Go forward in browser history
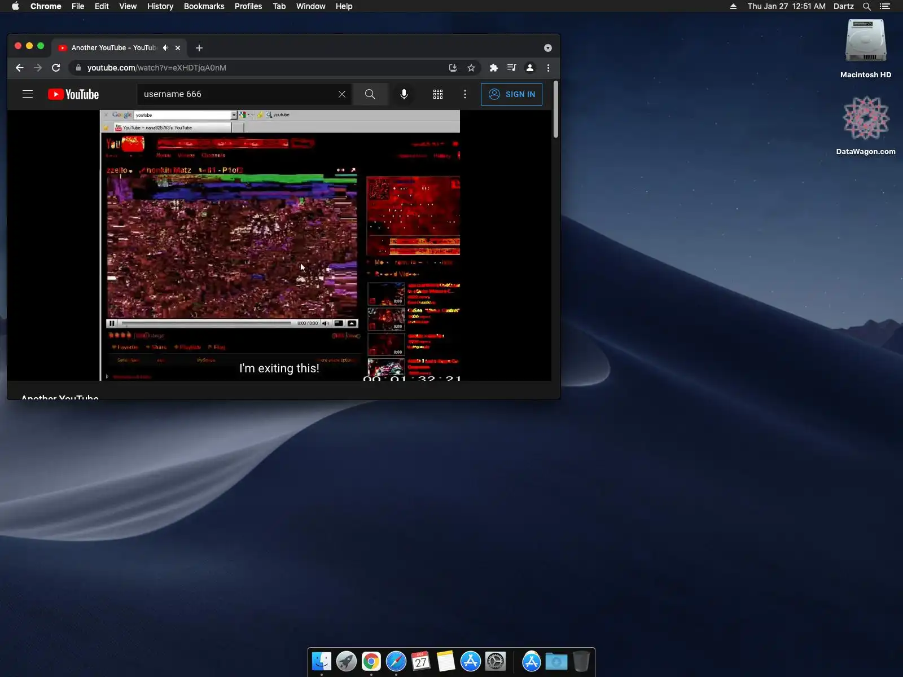Image resolution: width=903 pixels, height=677 pixels. point(38,68)
